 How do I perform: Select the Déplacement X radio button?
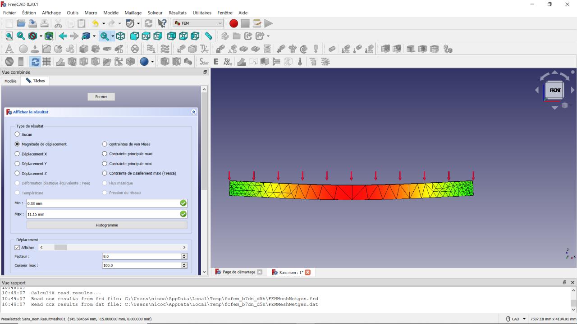point(18,154)
